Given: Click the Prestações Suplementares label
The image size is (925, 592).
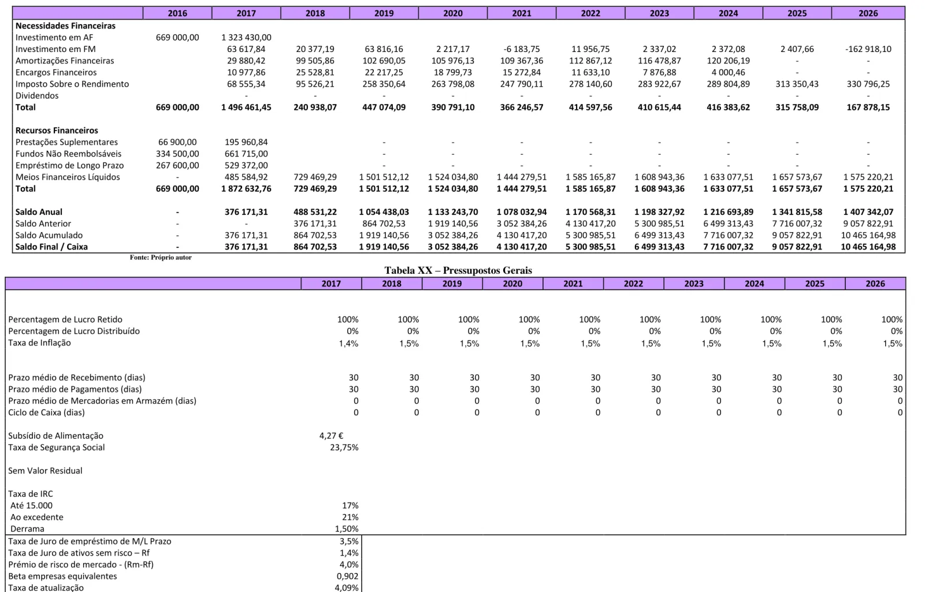Looking at the screenshot, I should click(66, 142).
